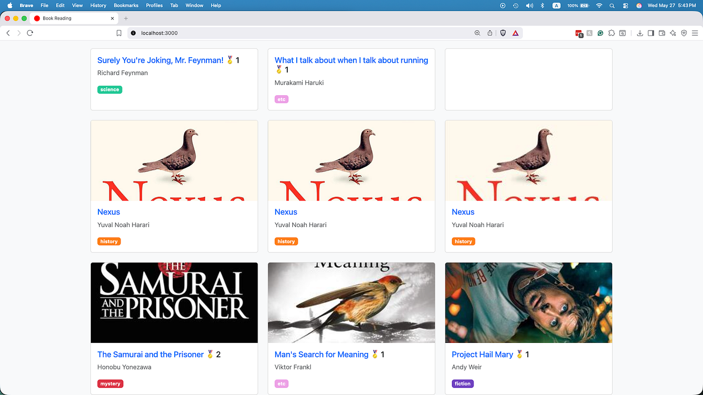
Task: Open macOS Control Center in menu bar
Action: click(x=626, y=6)
